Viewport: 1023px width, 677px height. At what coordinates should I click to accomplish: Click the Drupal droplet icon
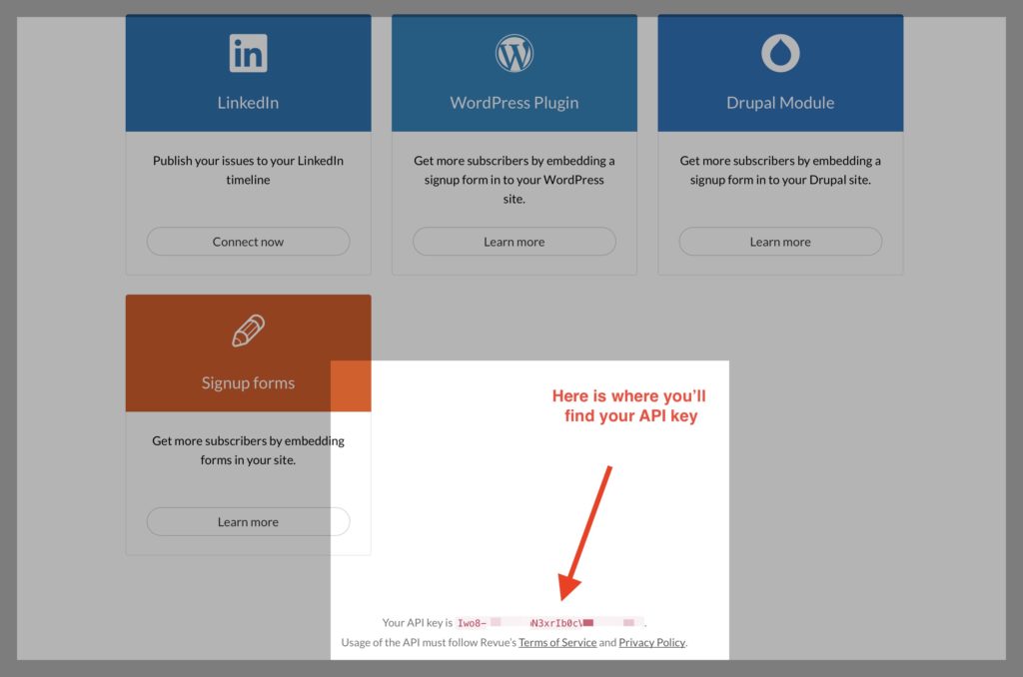(780, 54)
